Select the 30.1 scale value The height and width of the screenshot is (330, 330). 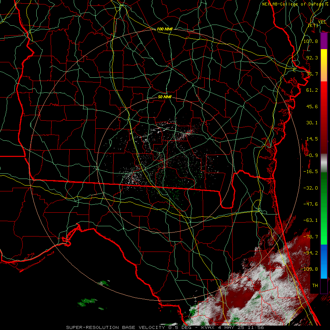(x=312, y=123)
